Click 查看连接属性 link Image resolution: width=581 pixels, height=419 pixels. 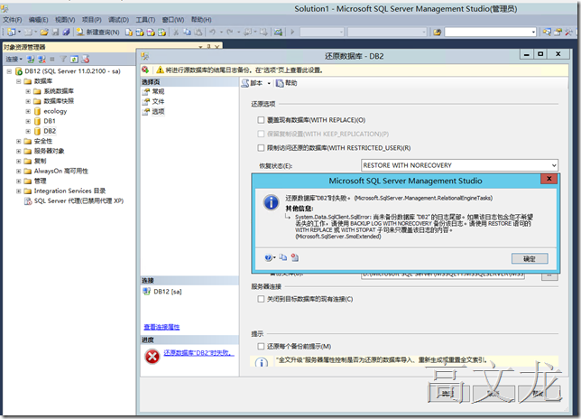click(161, 327)
